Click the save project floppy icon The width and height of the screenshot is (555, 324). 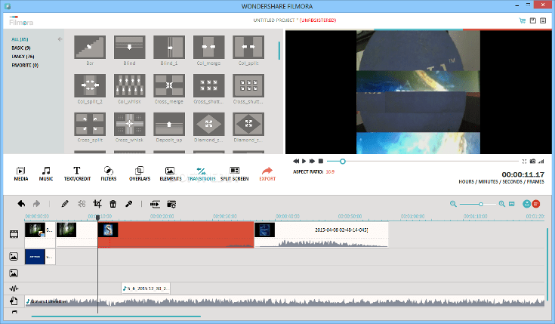(532, 20)
